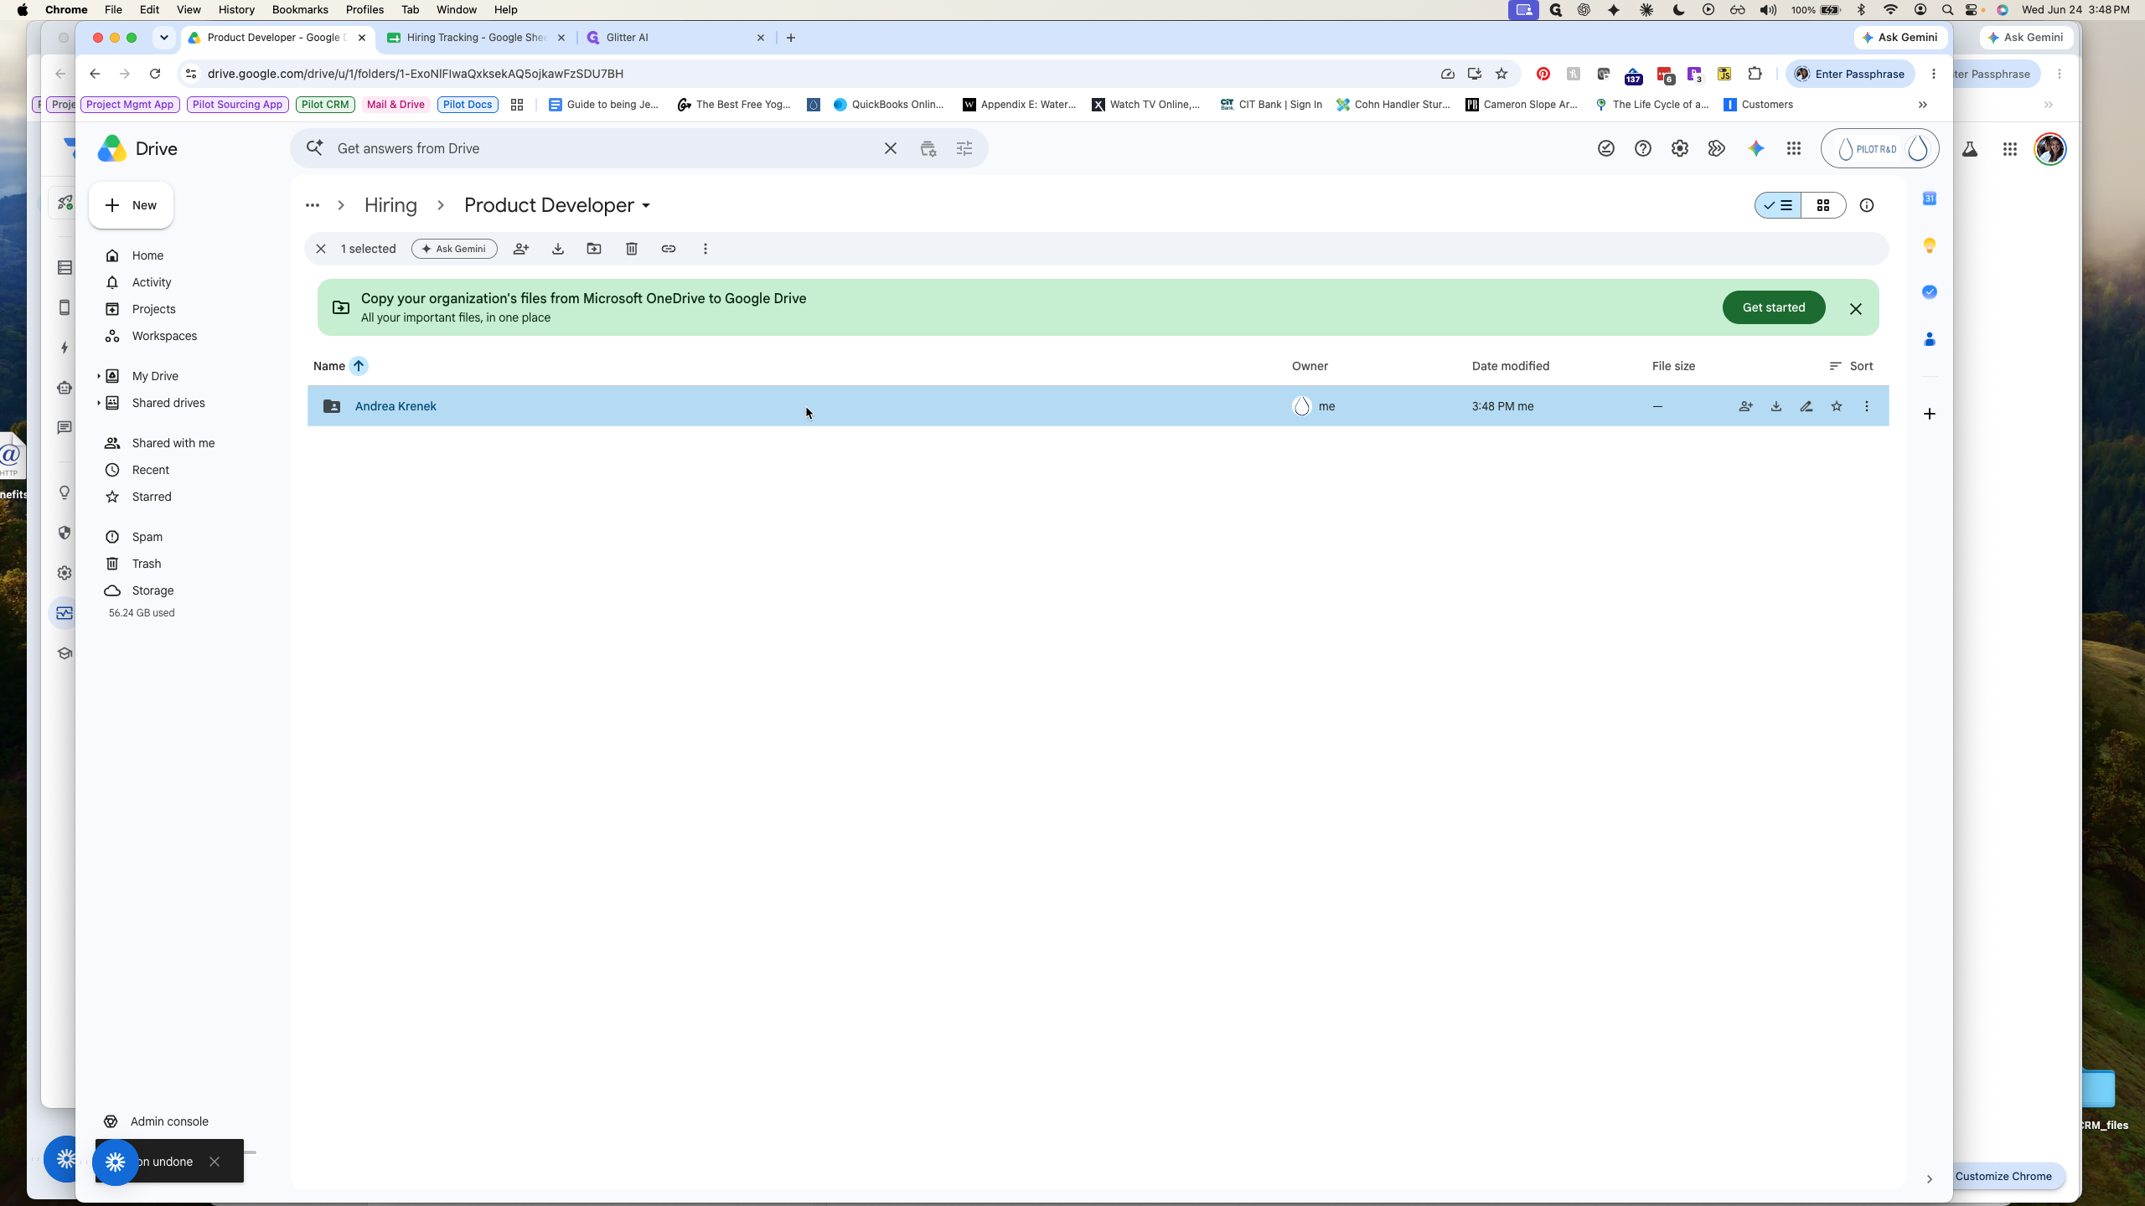Open the History menu in menu bar
This screenshot has width=2145, height=1206.
click(x=236, y=9)
